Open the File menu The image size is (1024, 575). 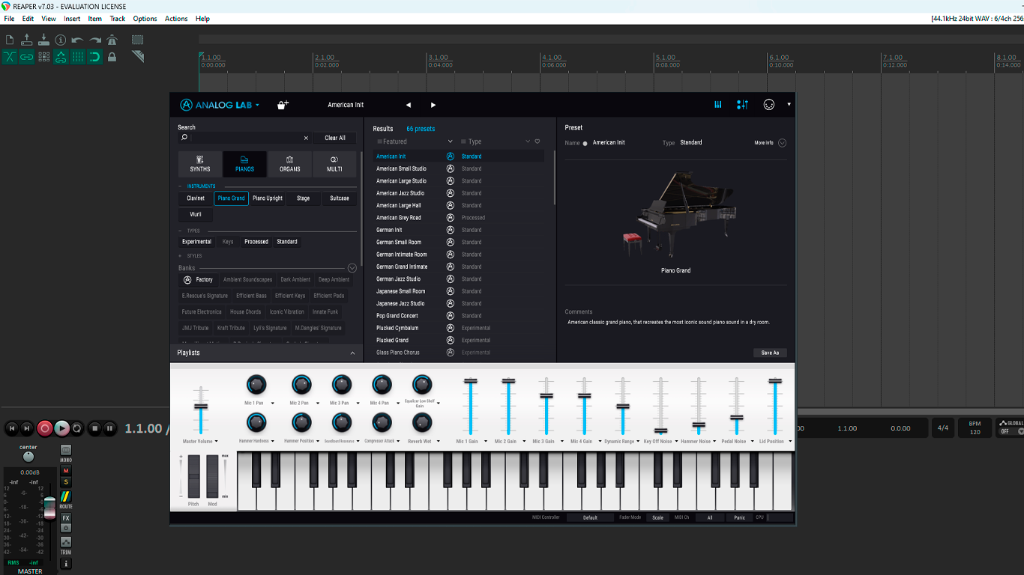pyautogui.click(x=9, y=19)
